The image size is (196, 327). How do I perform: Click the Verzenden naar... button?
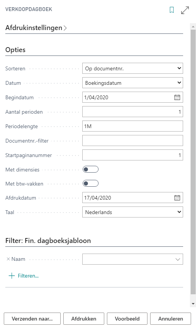[x=32, y=319]
